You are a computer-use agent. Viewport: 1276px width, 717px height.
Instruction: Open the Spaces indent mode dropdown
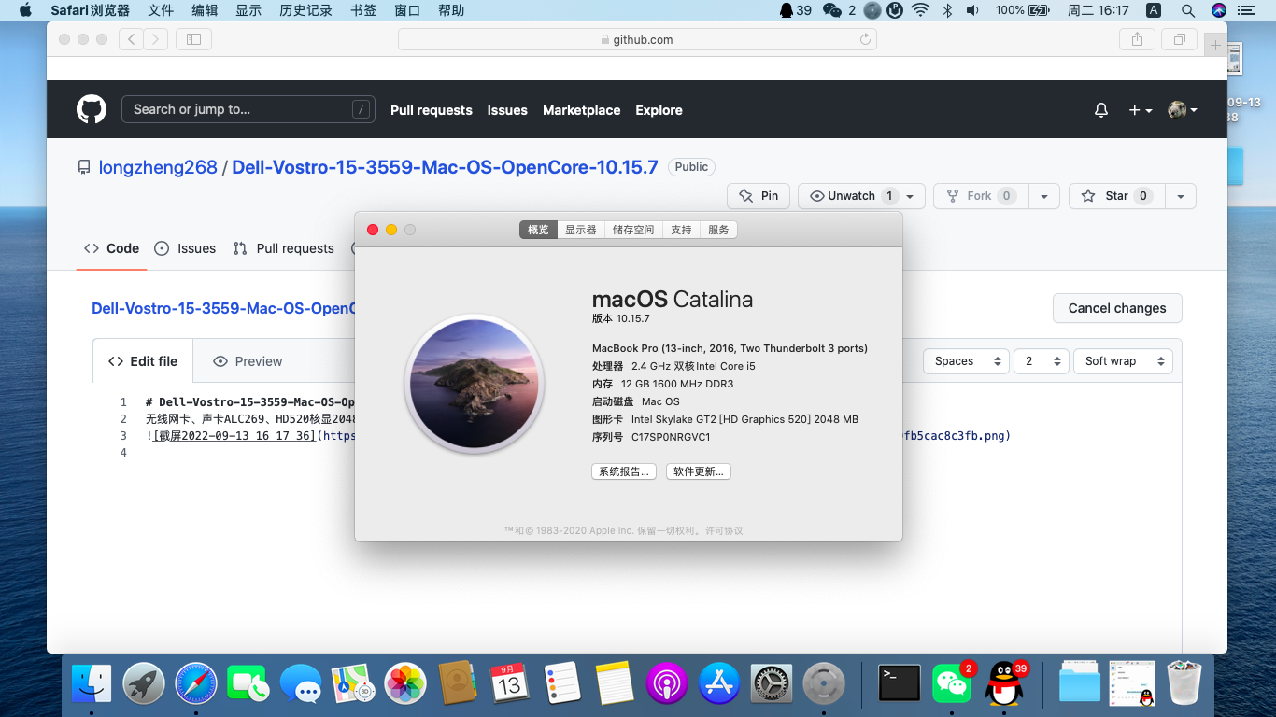(x=966, y=361)
